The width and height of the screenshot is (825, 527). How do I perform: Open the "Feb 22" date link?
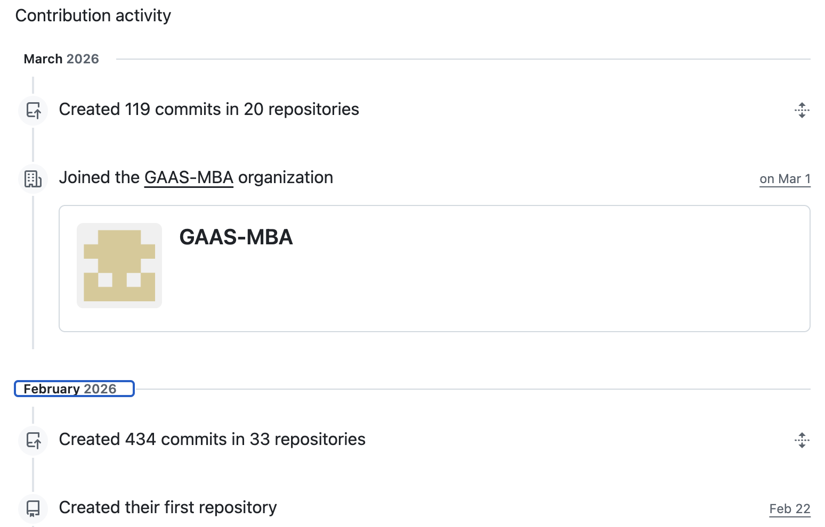[x=789, y=509]
